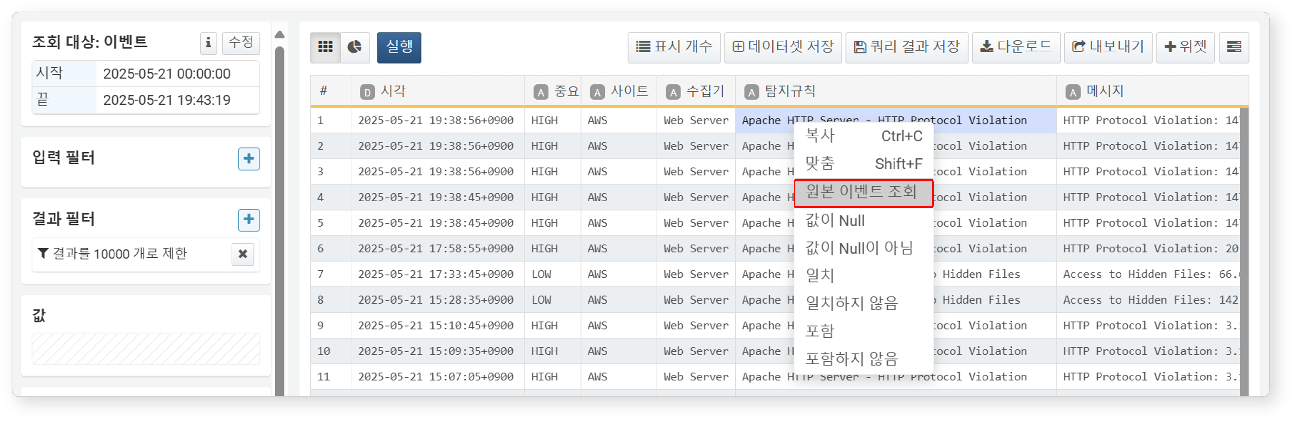Click the 다운로드 button

[1016, 47]
